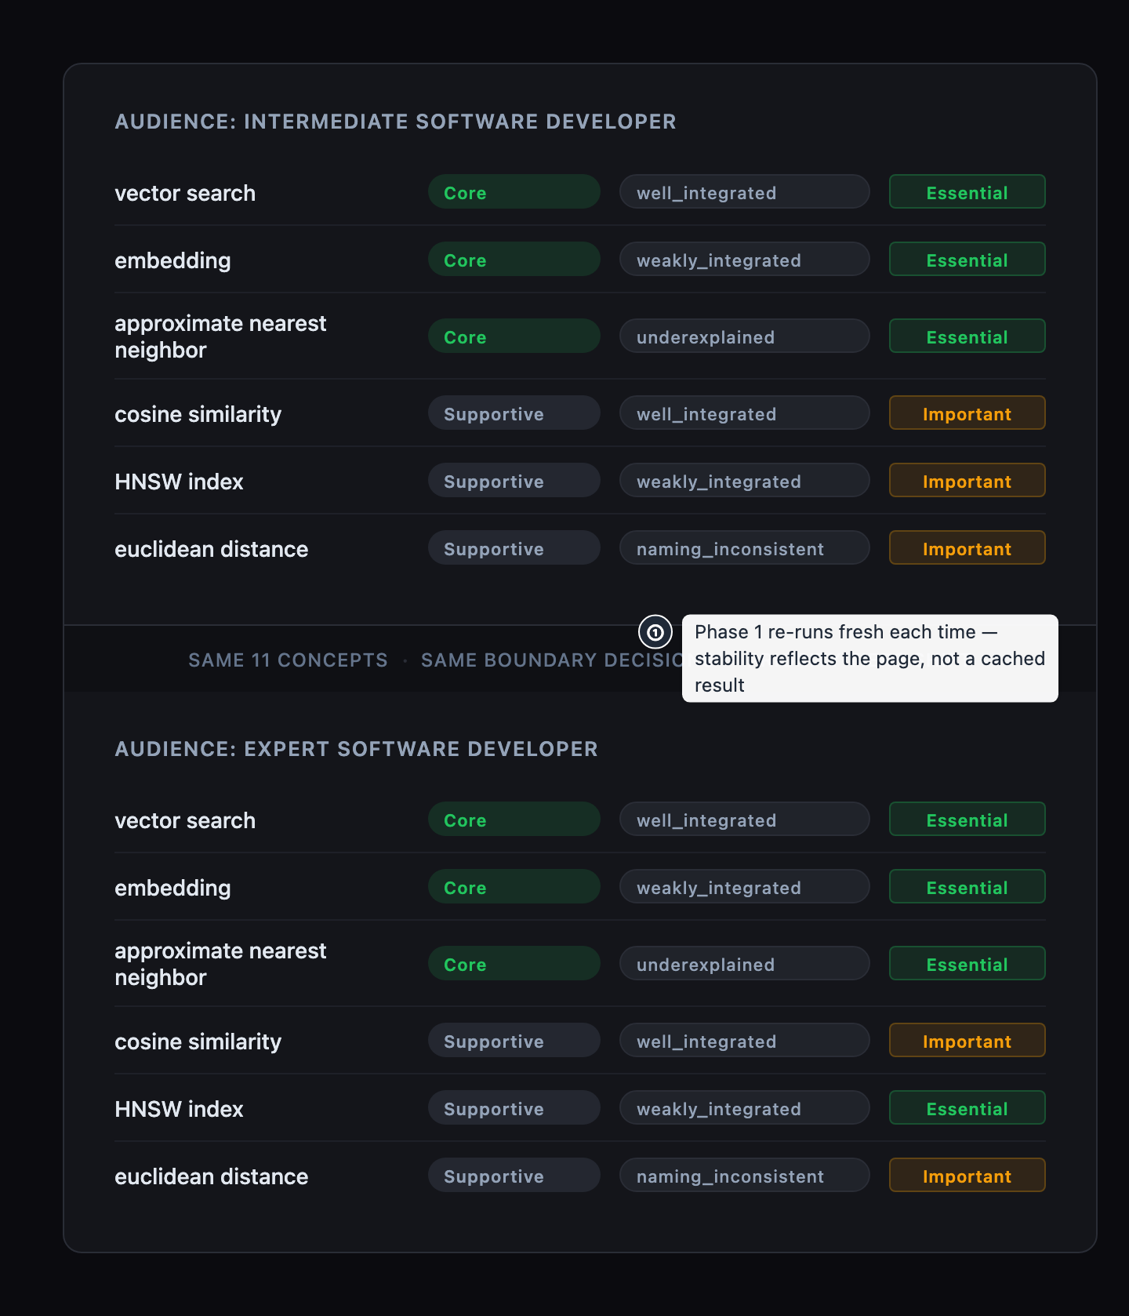1129x1316 pixels.
Task: Click Essential badge for HNSW index, expert section
Action: pyautogui.click(x=967, y=1108)
